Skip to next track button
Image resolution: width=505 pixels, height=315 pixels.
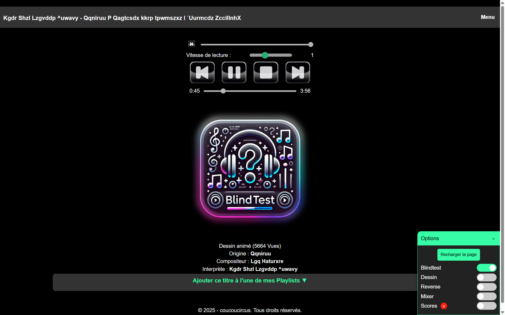pyautogui.click(x=298, y=72)
